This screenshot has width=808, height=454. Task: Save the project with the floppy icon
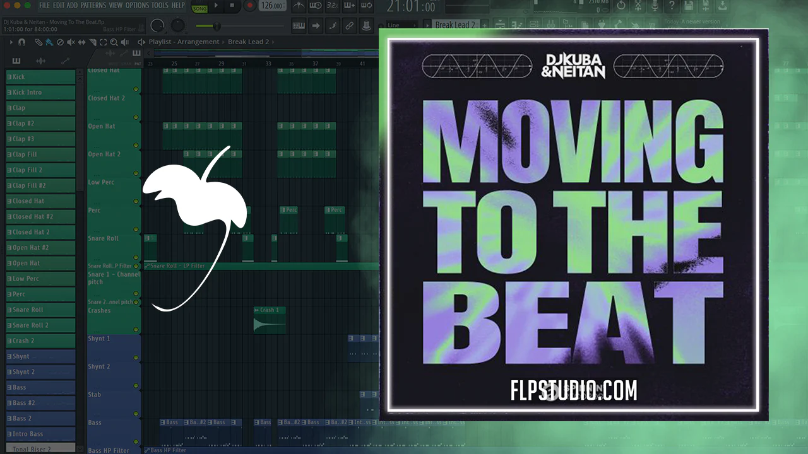click(689, 6)
